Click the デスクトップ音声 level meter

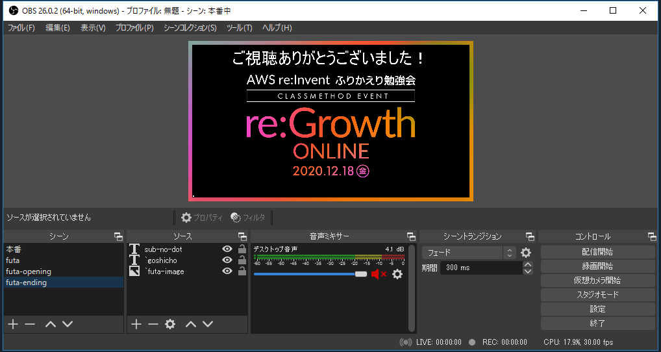tap(329, 257)
